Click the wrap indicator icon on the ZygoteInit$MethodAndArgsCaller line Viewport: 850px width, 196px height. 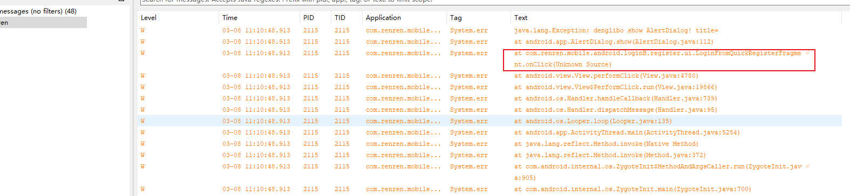click(807, 167)
